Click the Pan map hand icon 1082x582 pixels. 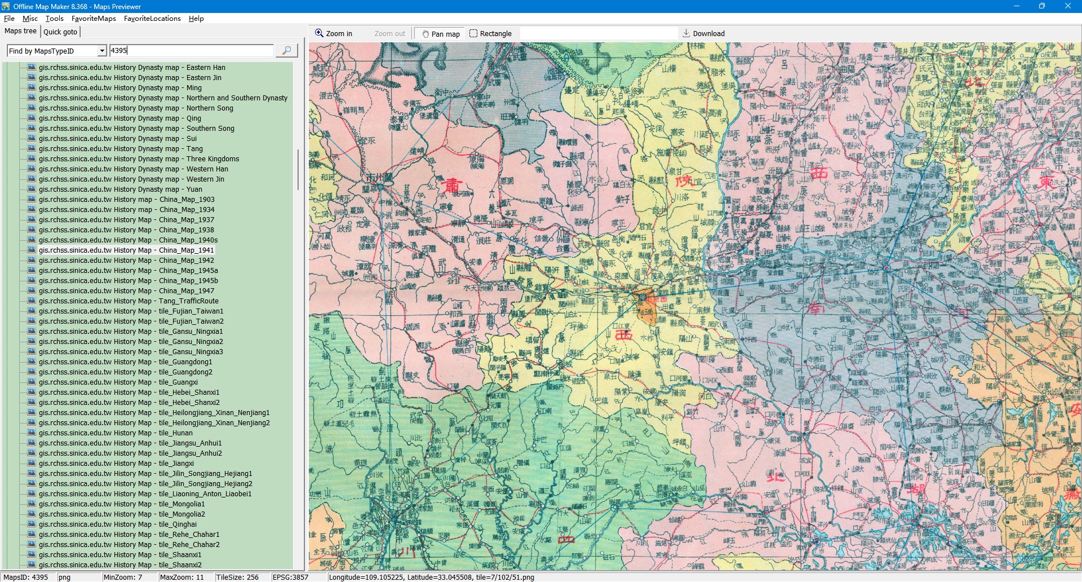tap(425, 34)
